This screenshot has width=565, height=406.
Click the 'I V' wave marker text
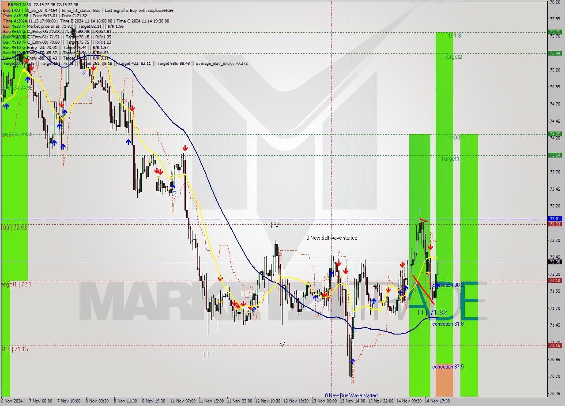pos(275,225)
